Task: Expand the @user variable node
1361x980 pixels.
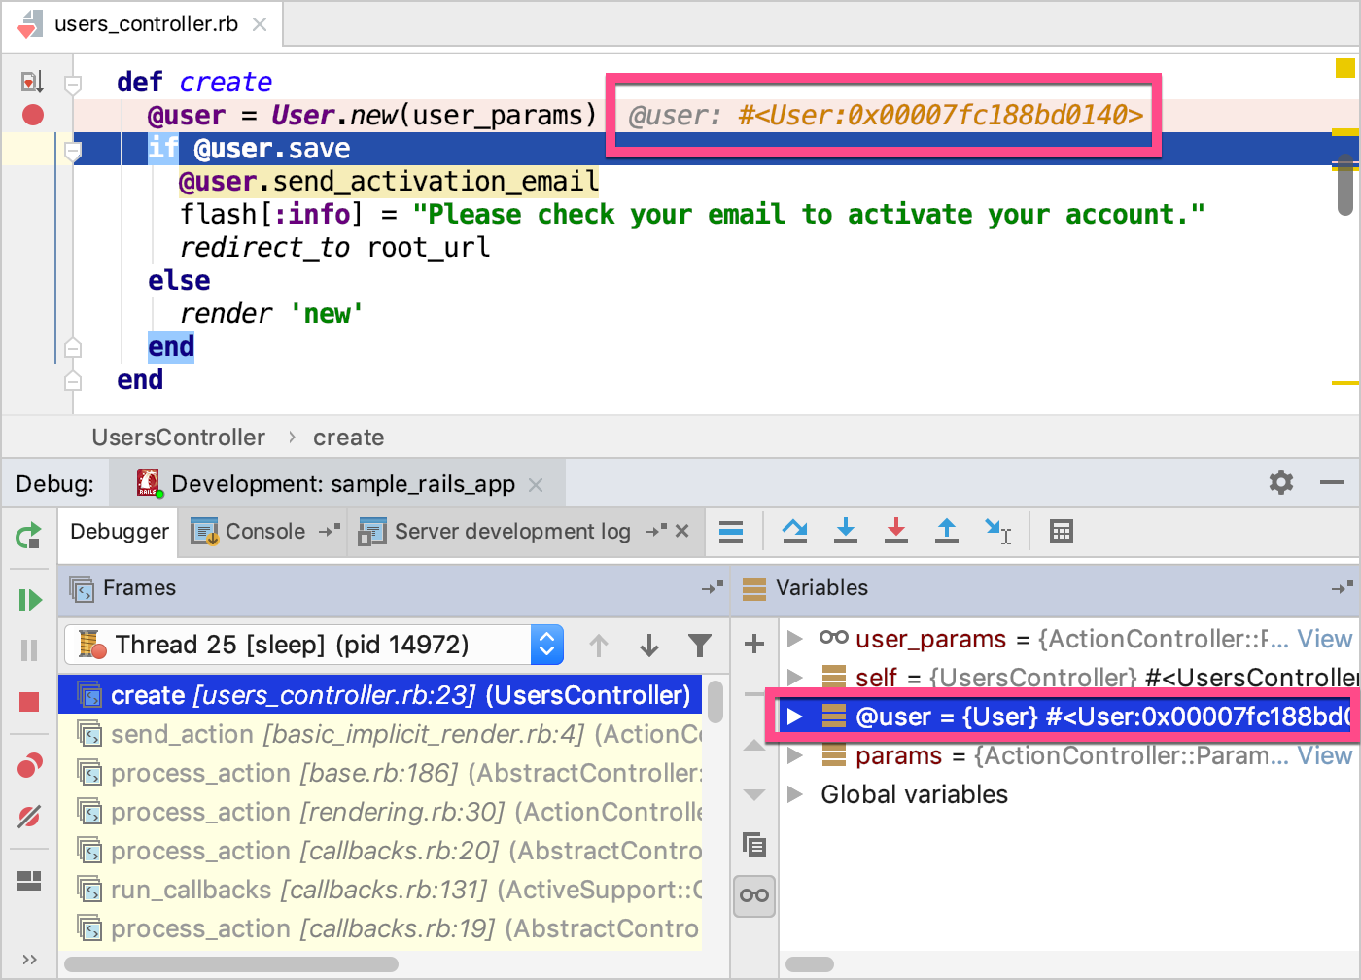Action: [795, 717]
